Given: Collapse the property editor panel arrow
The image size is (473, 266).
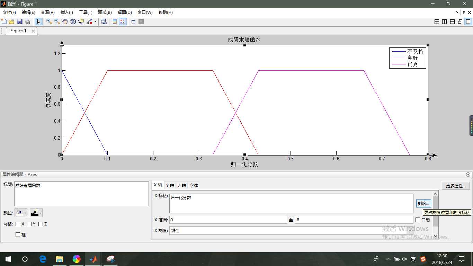Looking at the screenshot, I should [x=468, y=175].
